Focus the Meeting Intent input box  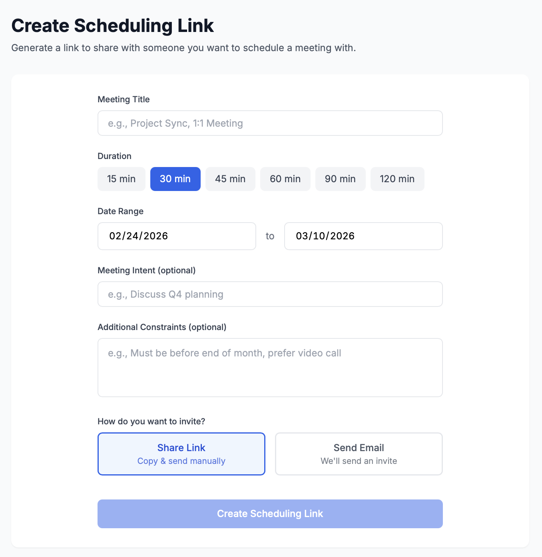point(270,294)
